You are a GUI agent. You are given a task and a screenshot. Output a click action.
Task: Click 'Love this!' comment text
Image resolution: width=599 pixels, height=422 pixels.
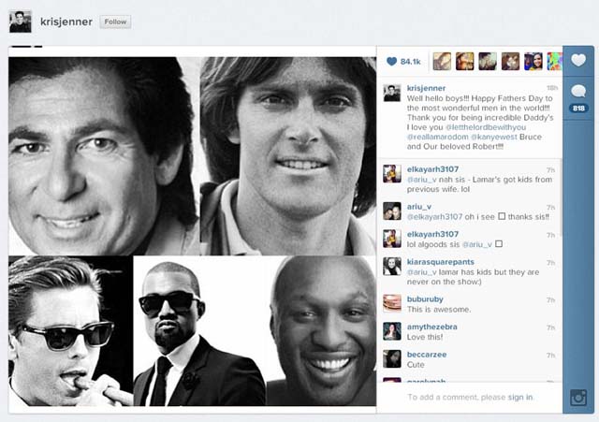tap(425, 337)
